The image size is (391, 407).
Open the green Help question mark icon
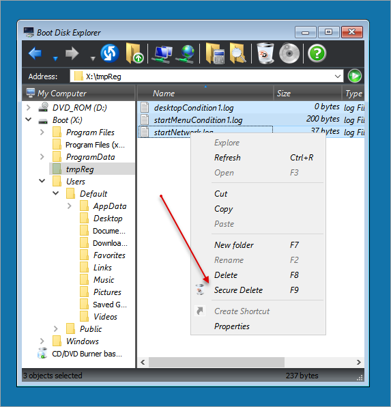point(317,54)
